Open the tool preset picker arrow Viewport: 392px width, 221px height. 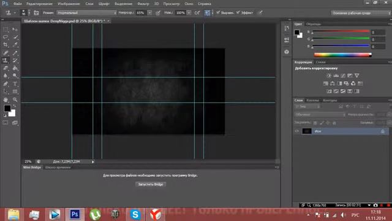pyautogui.click(x=15, y=12)
